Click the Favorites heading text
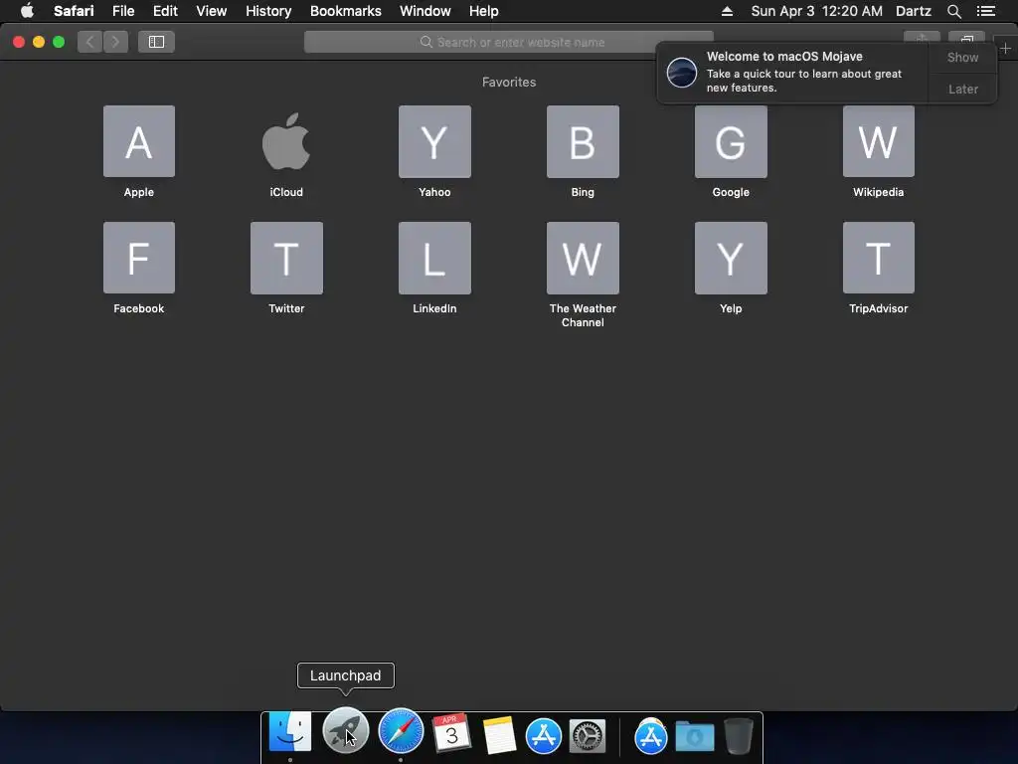Viewport: 1018px width, 764px height. point(509,82)
